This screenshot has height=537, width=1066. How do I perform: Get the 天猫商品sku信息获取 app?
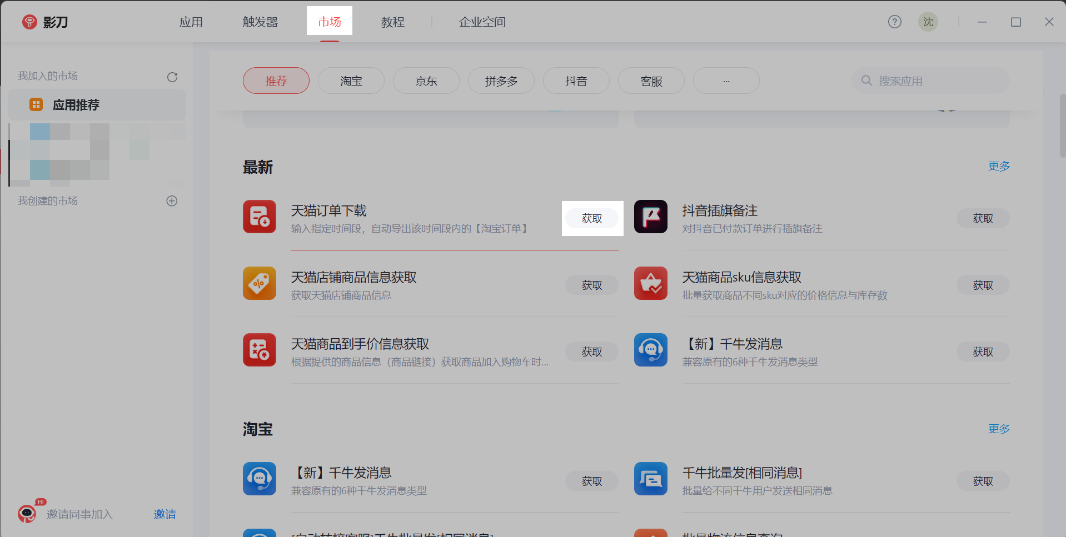983,285
